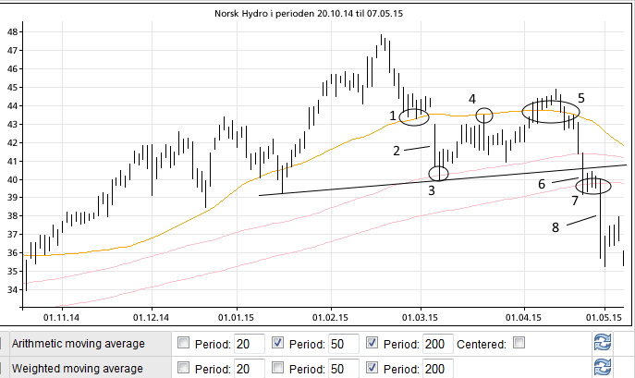Uncheck Weighted moving average Period 200 checkbox
635x378 pixels.
point(373,369)
